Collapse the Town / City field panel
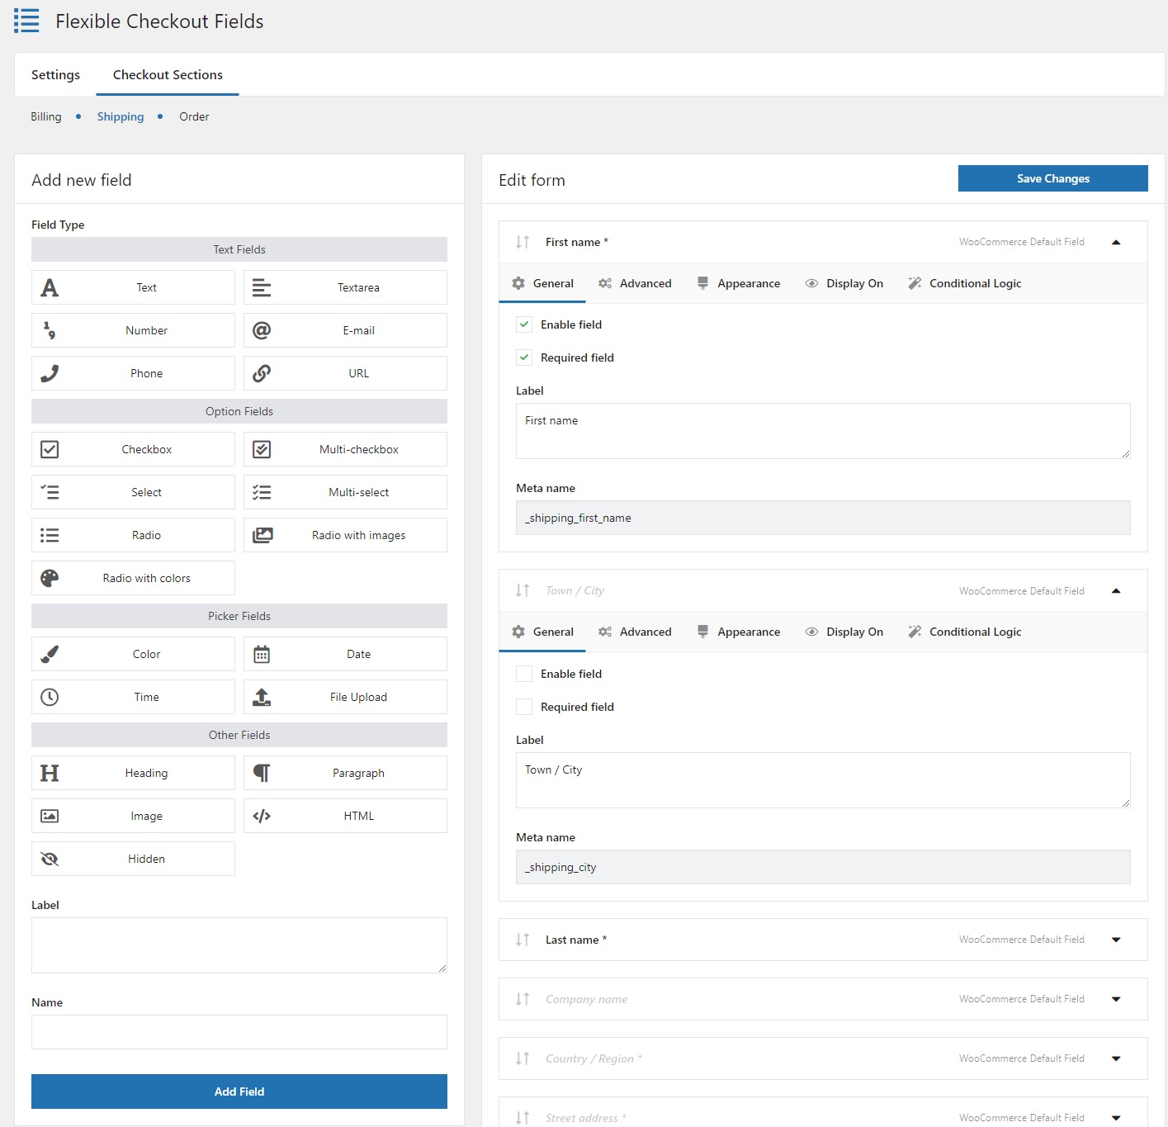1168x1127 pixels. click(1116, 590)
